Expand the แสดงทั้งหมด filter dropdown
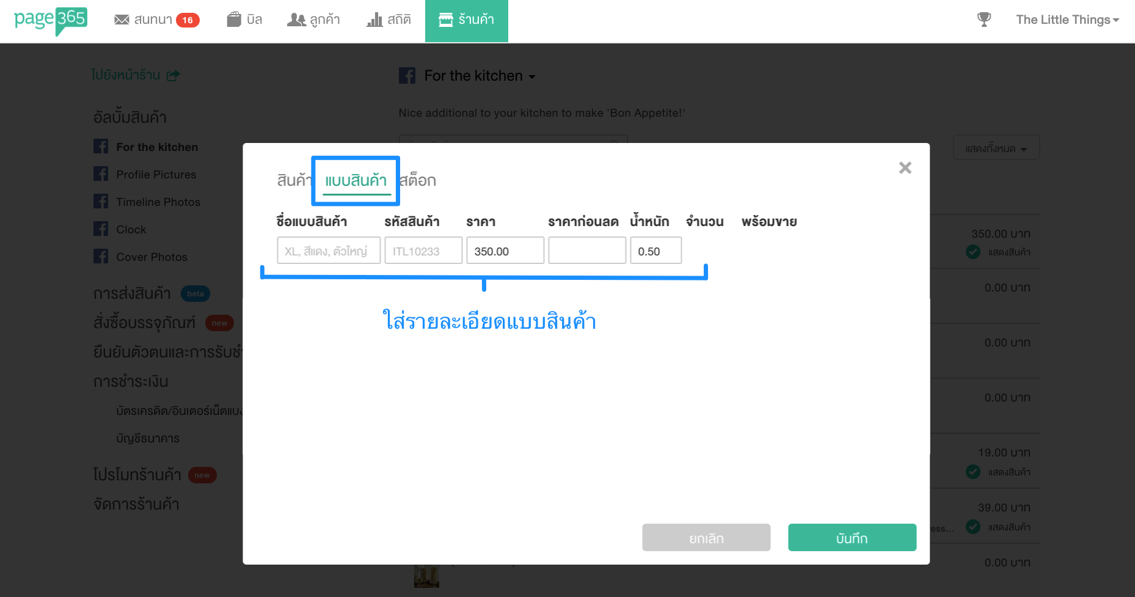The width and height of the screenshot is (1135, 597). coord(996,148)
